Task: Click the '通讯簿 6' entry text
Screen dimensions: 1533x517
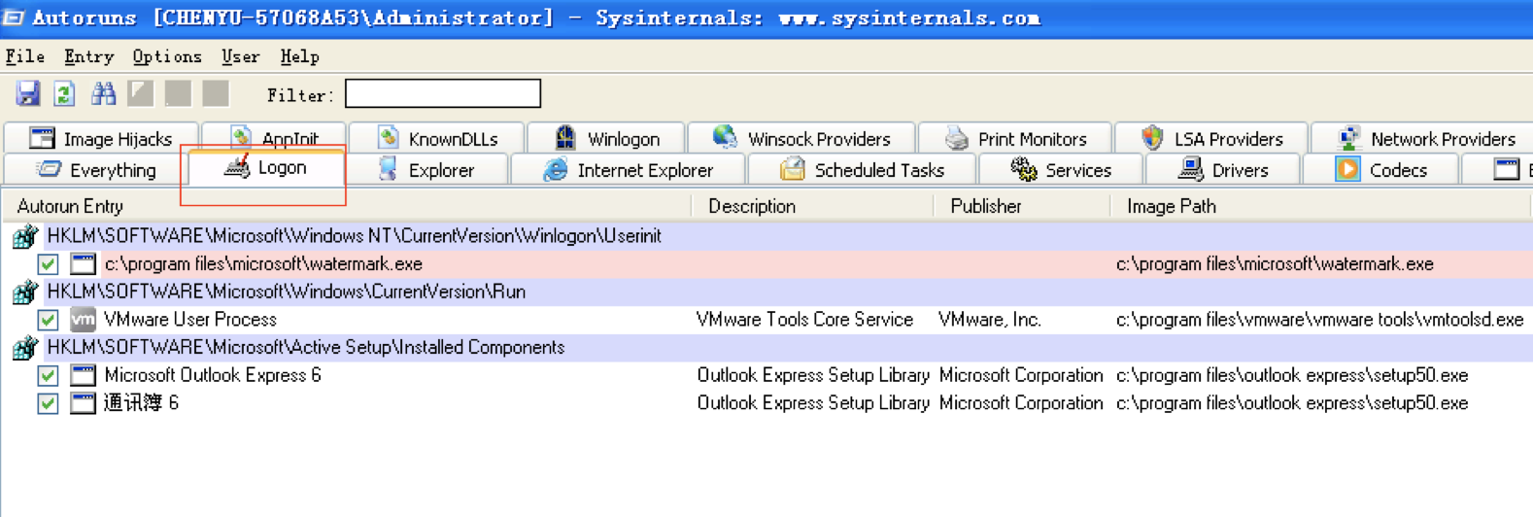Action: [x=141, y=403]
